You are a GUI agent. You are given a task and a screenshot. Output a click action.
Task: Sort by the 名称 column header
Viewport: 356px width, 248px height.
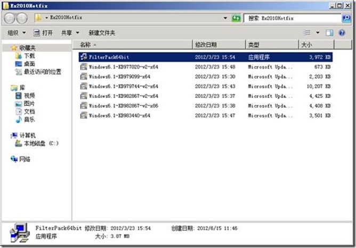pos(133,45)
